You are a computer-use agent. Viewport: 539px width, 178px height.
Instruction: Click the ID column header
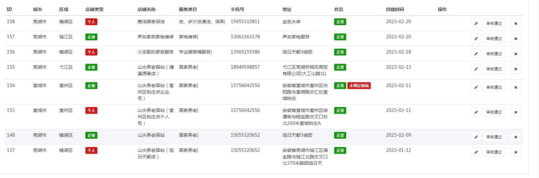click(9, 9)
